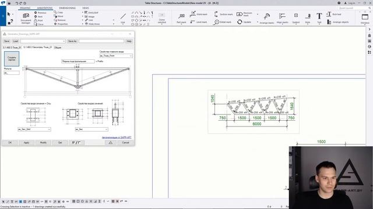Click the Clone selected tool
This screenshot has width=373, height=209.
coord(162,19)
